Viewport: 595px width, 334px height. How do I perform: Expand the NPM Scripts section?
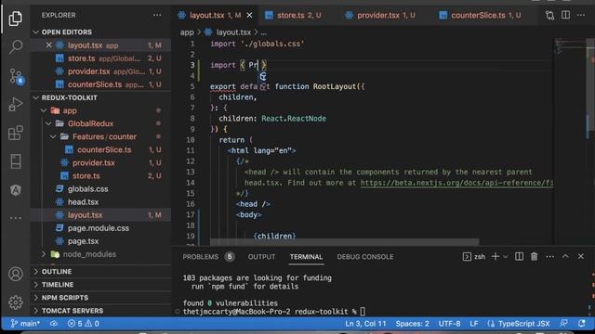64,298
